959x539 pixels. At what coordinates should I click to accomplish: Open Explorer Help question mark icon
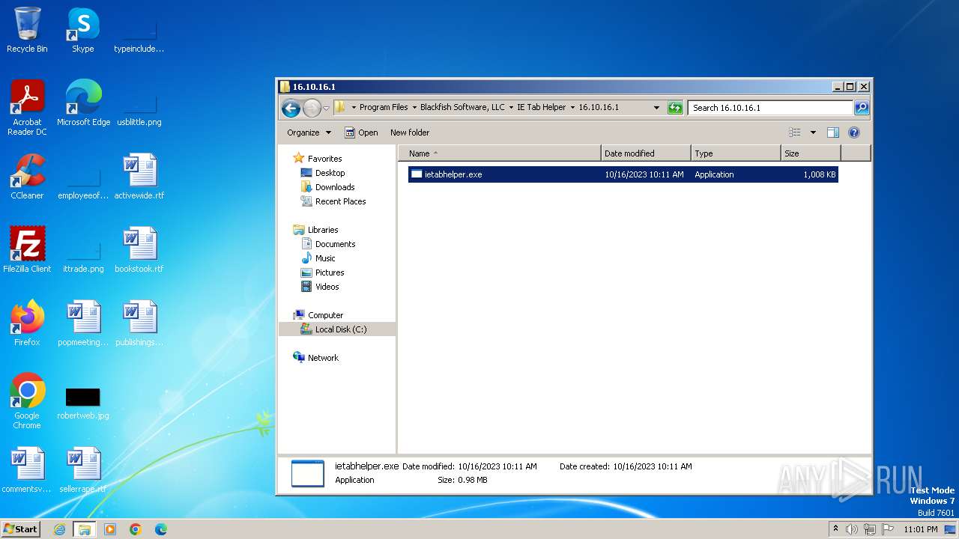coord(853,133)
